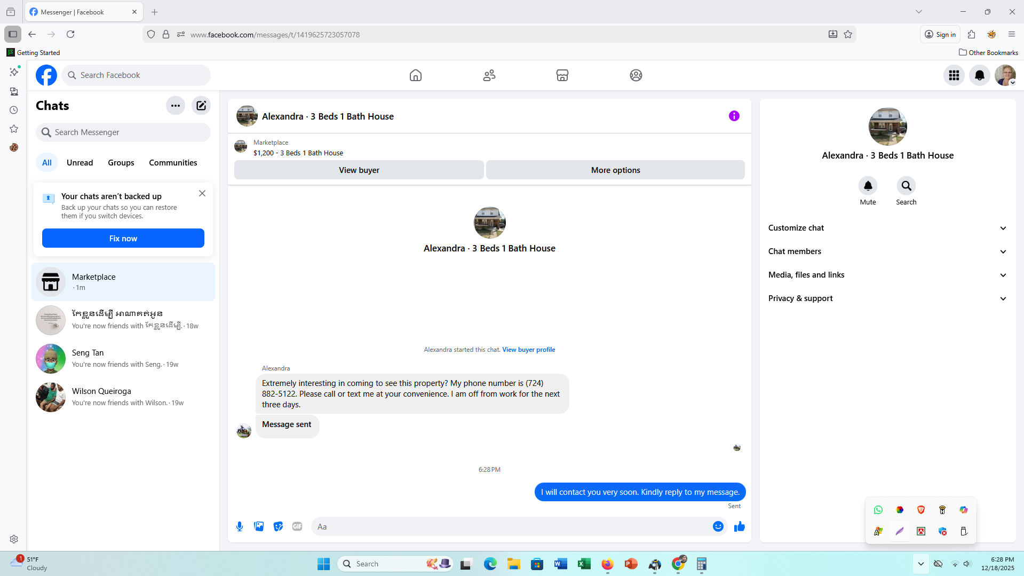1024x576 pixels.
Task: Show the list of all browser tabs
Action: pyautogui.click(x=919, y=12)
